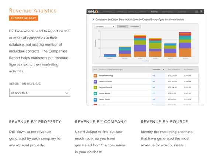Open the Companies chart dropdown
Screen dimensions: 214x163
[x=105, y=26]
